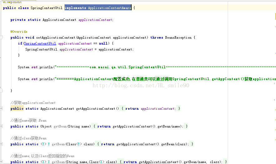This screenshot has width=276, height=164.
Task: Click the setApplicationContext method name
Action: point(56,37)
